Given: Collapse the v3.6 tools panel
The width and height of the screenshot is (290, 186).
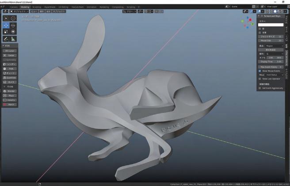Looking at the screenshot, I should [4, 46].
